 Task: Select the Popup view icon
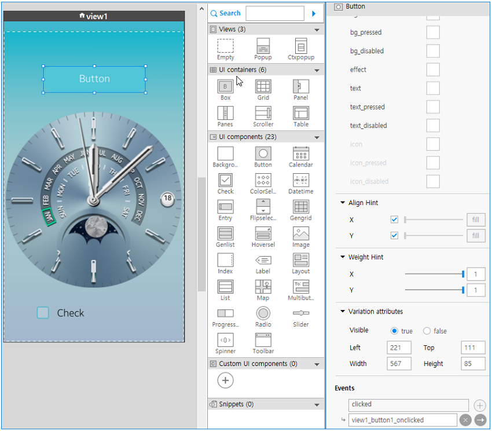(x=263, y=46)
